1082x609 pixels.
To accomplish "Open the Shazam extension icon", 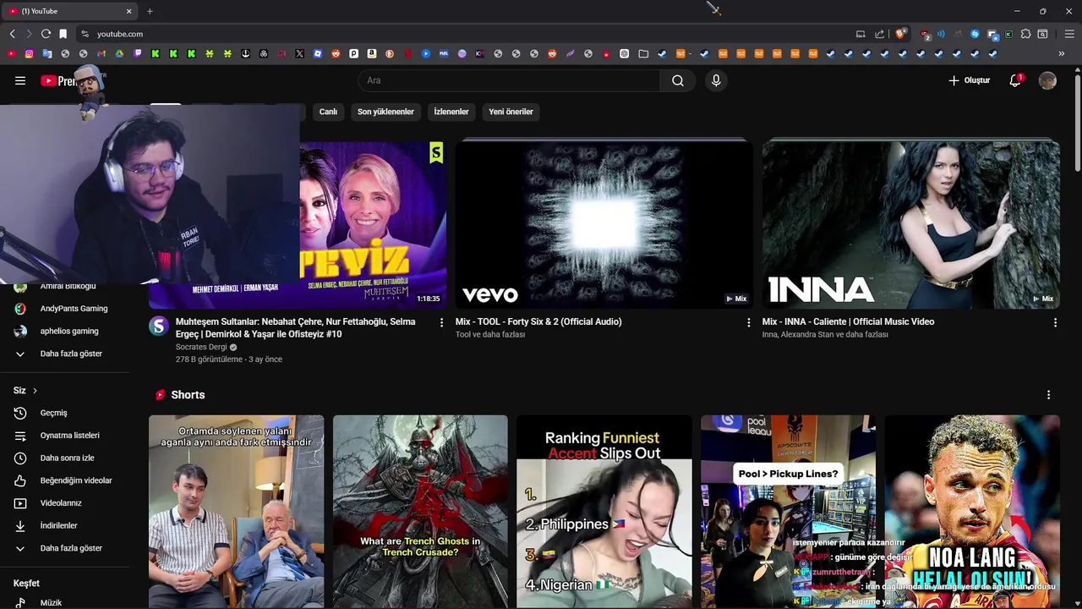I will click(x=975, y=34).
